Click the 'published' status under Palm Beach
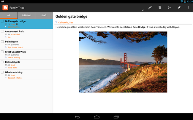Viewport: 193px width, 120px height. [x=15, y=44]
